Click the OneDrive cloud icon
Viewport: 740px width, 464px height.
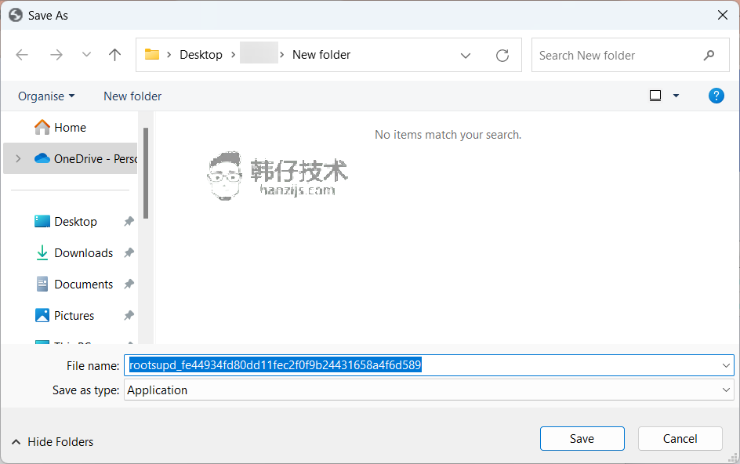coord(42,158)
